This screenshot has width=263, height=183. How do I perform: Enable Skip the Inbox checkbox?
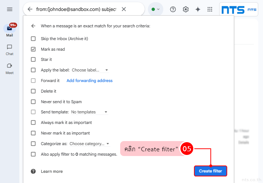coord(33,39)
